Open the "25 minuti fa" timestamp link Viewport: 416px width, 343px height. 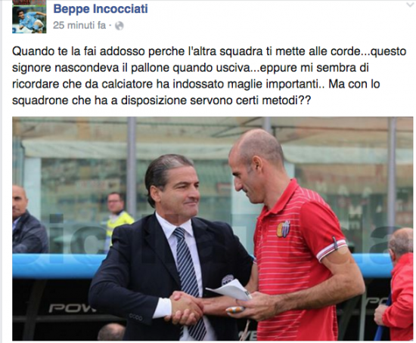click(79, 26)
